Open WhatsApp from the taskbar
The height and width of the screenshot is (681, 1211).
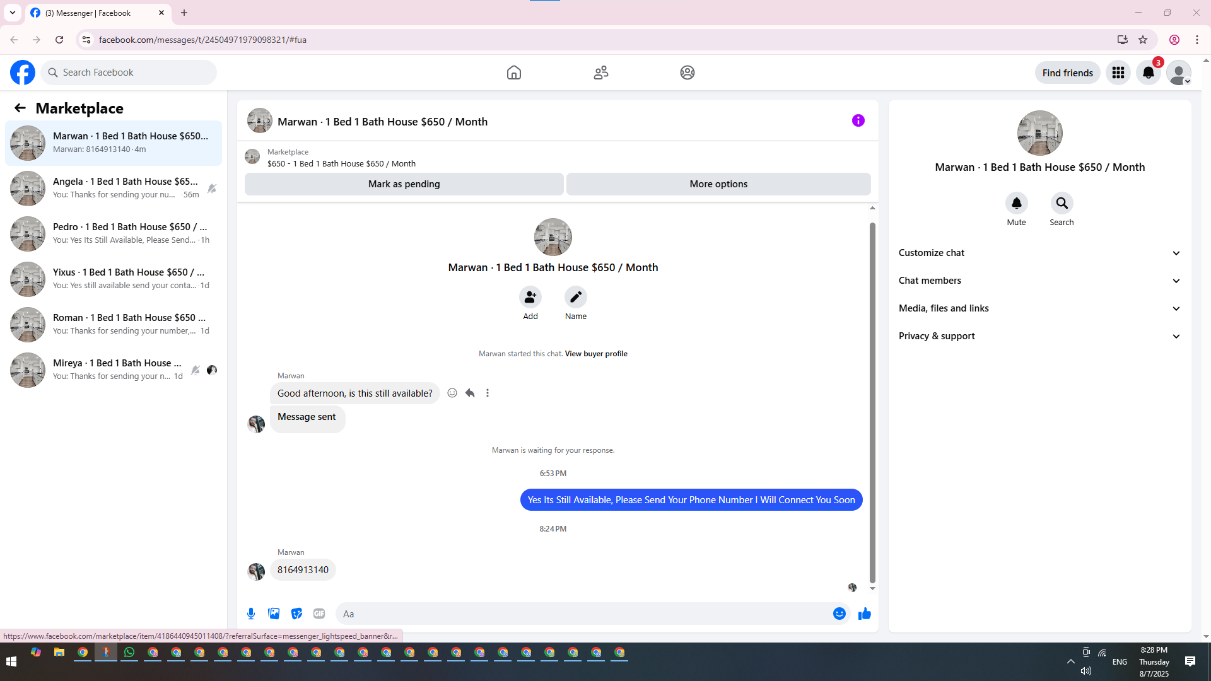pos(129,653)
